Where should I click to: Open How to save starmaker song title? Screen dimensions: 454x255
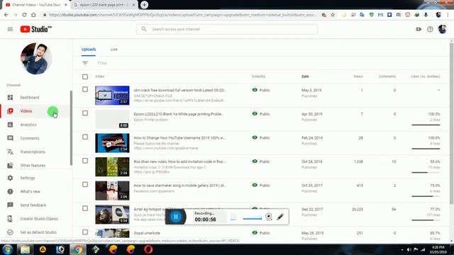pos(179,186)
